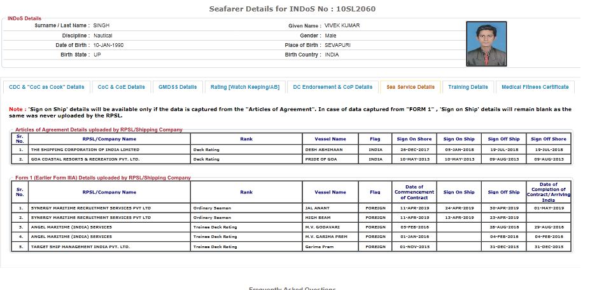The image size is (597, 290).
Task: Switch to the CoC & CoE Details tab
Action: coord(121,87)
